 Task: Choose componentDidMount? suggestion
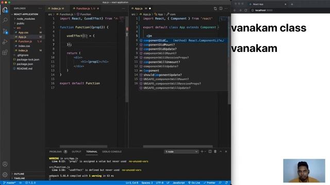click(183, 45)
